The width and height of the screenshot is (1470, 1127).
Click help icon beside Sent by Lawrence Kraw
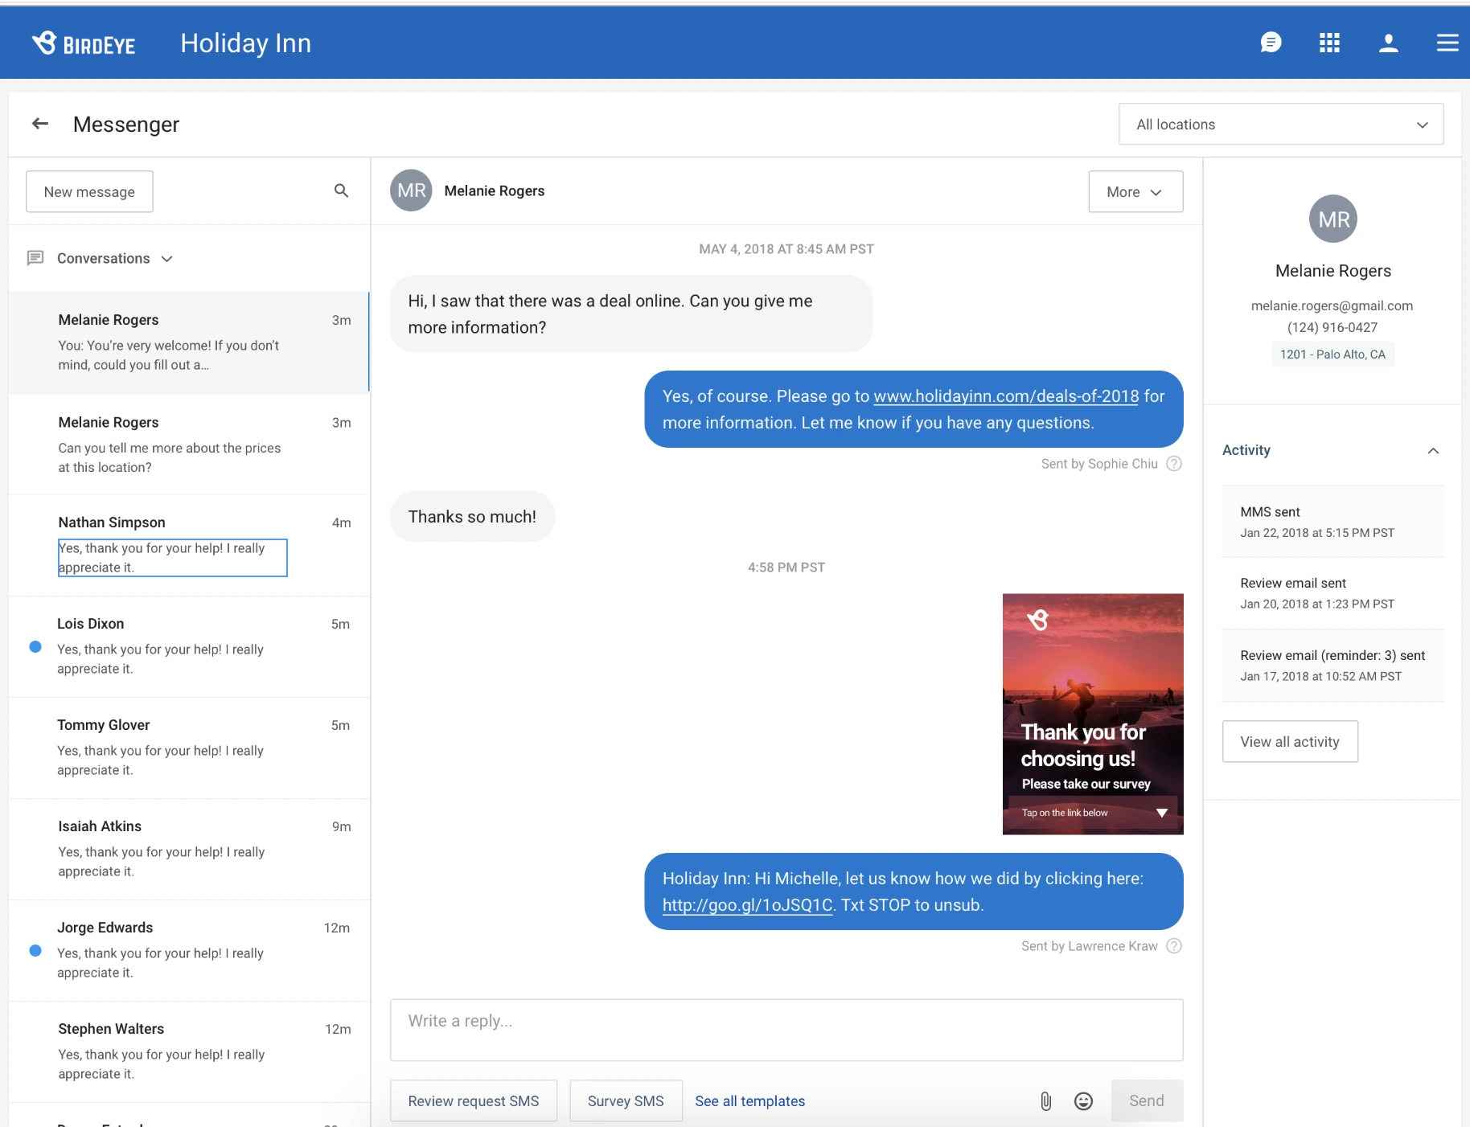click(x=1174, y=945)
